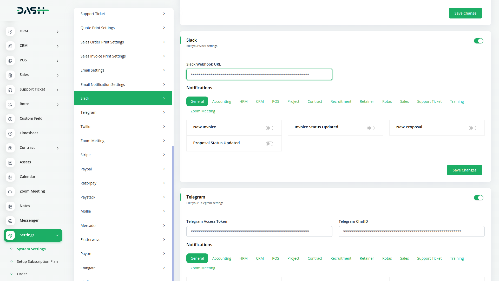The height and width of the screenshot is (281, 499).
Task: Click the settings list vertical scrollbar
Action: tap(173, 208)
